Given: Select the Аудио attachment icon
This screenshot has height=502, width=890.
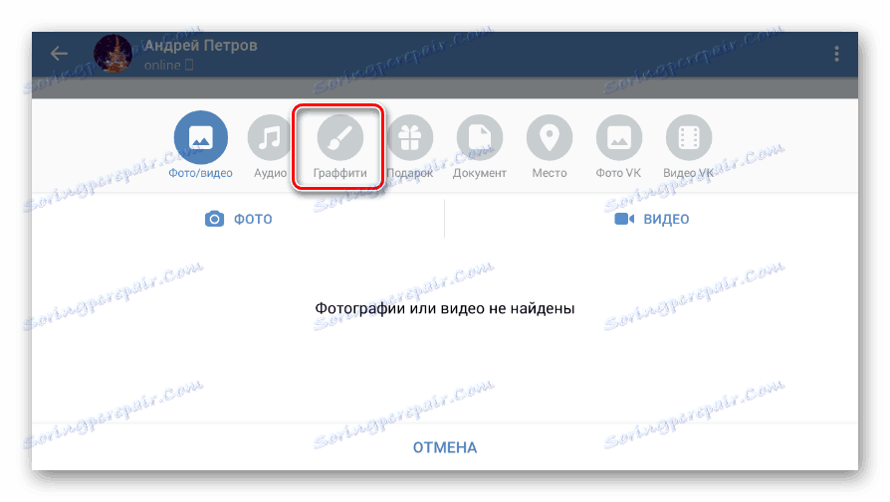Looking at the screenshot, I should pos(270,138).
